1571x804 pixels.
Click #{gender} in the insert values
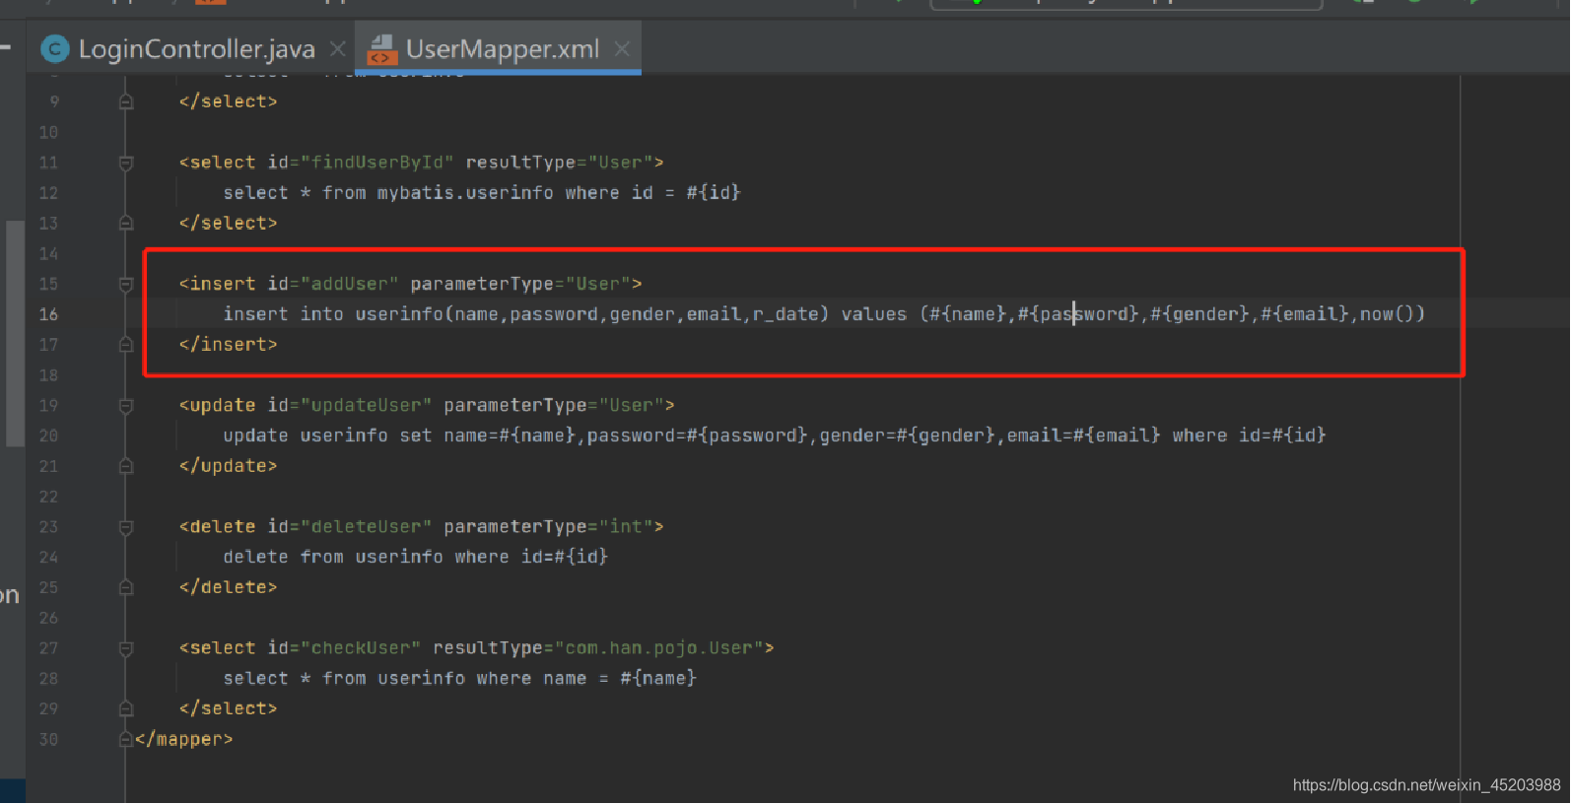pos(1200,314)
